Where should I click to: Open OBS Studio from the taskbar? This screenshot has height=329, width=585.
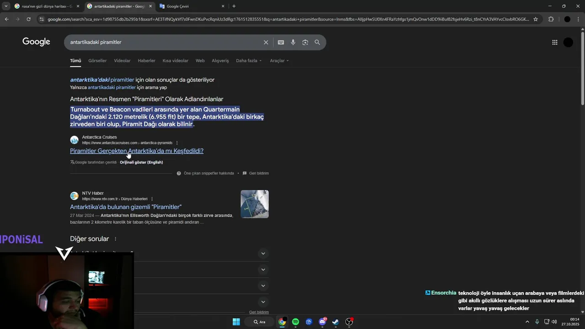click(x=349, y=322)
